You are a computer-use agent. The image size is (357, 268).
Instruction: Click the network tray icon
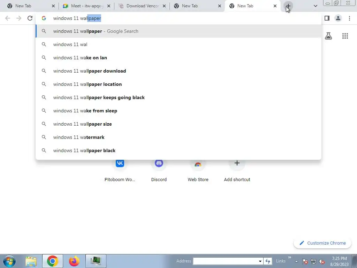click(313, 262)
